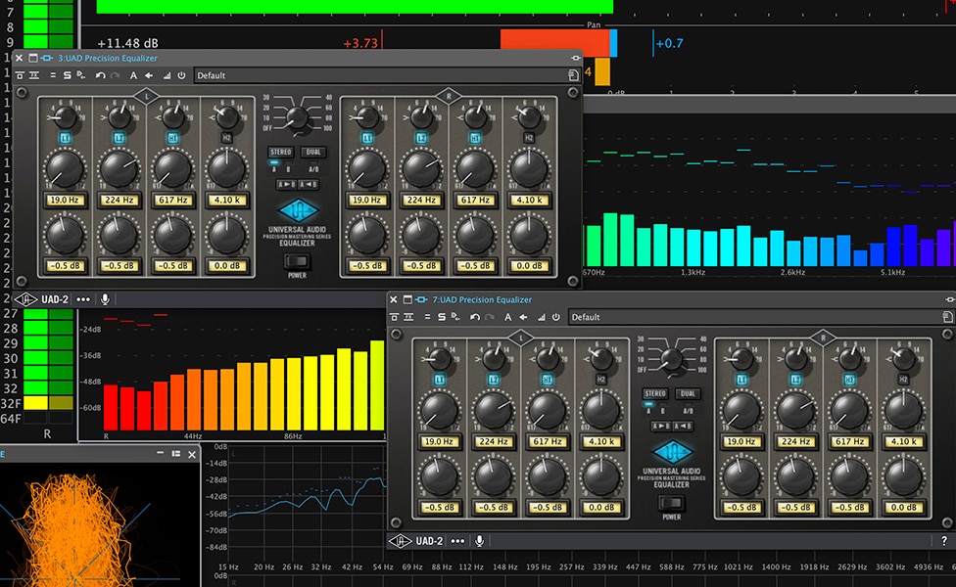Click the L1 bandwidth knob in window 7 left channel
The width and height of the screenshot is (956, 587).
(440, 359)
